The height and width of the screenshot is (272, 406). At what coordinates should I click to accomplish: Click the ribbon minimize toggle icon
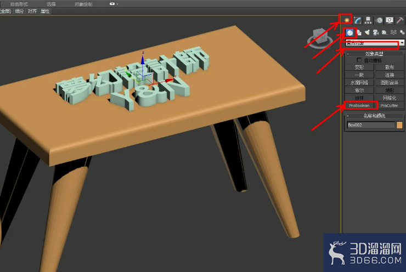point(112,4)
